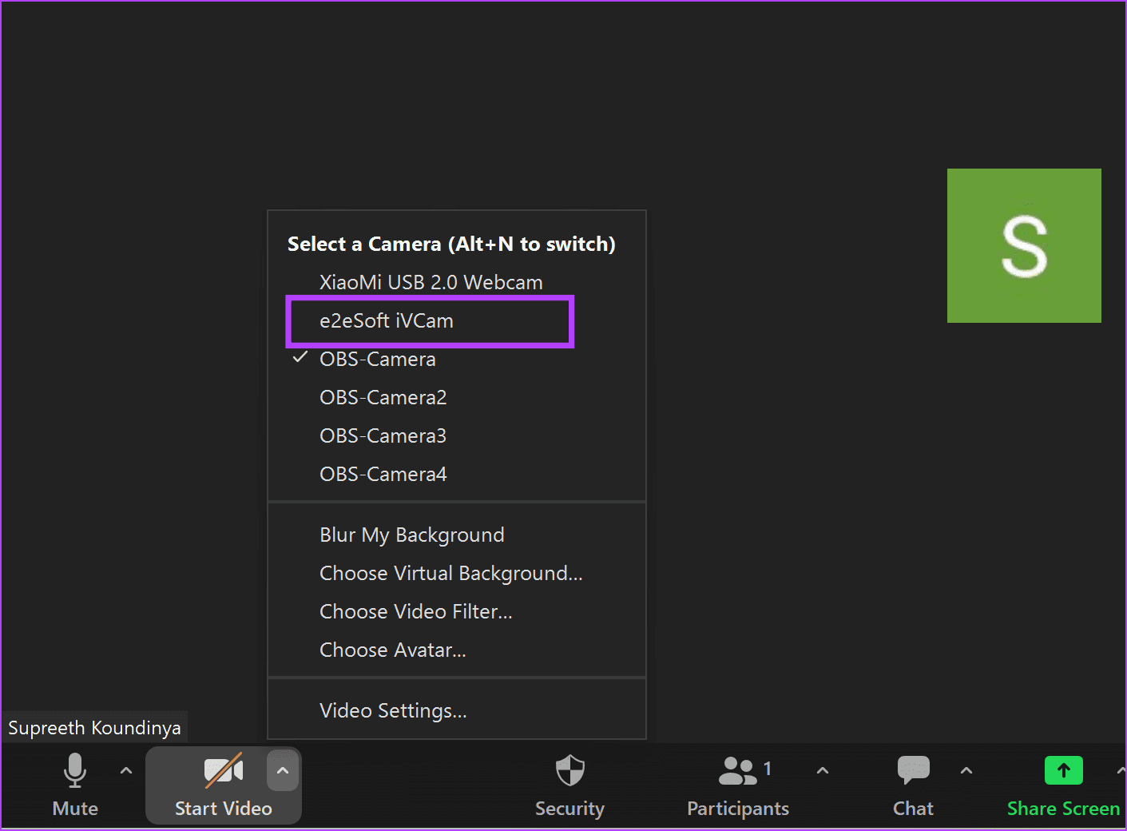This screenshot has height=831, width=1127.
Task: Start video with the camera icon
Action: pos(223,785)
